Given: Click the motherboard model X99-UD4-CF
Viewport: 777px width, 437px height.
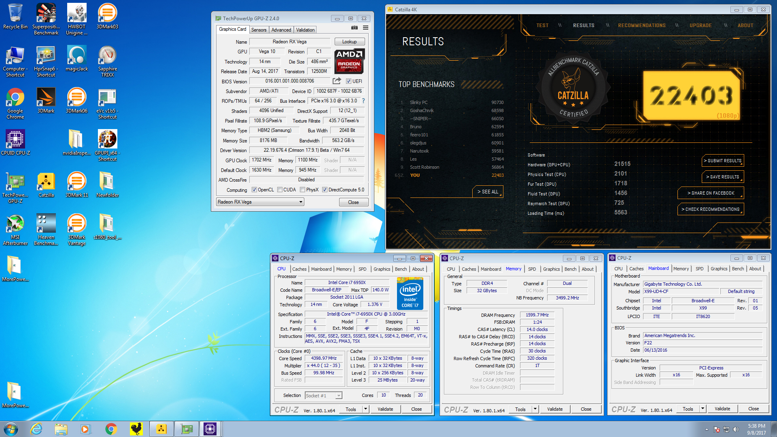Looking at the screenshot, I should click(x=681, y=291).
